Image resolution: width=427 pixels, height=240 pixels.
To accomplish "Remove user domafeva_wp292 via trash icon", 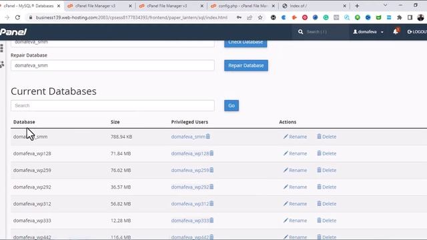I will [211, 187].
